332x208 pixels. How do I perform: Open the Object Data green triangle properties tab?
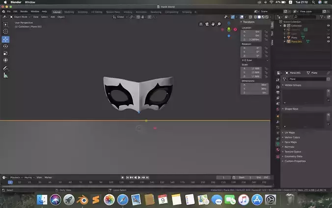tap(278, 144)
